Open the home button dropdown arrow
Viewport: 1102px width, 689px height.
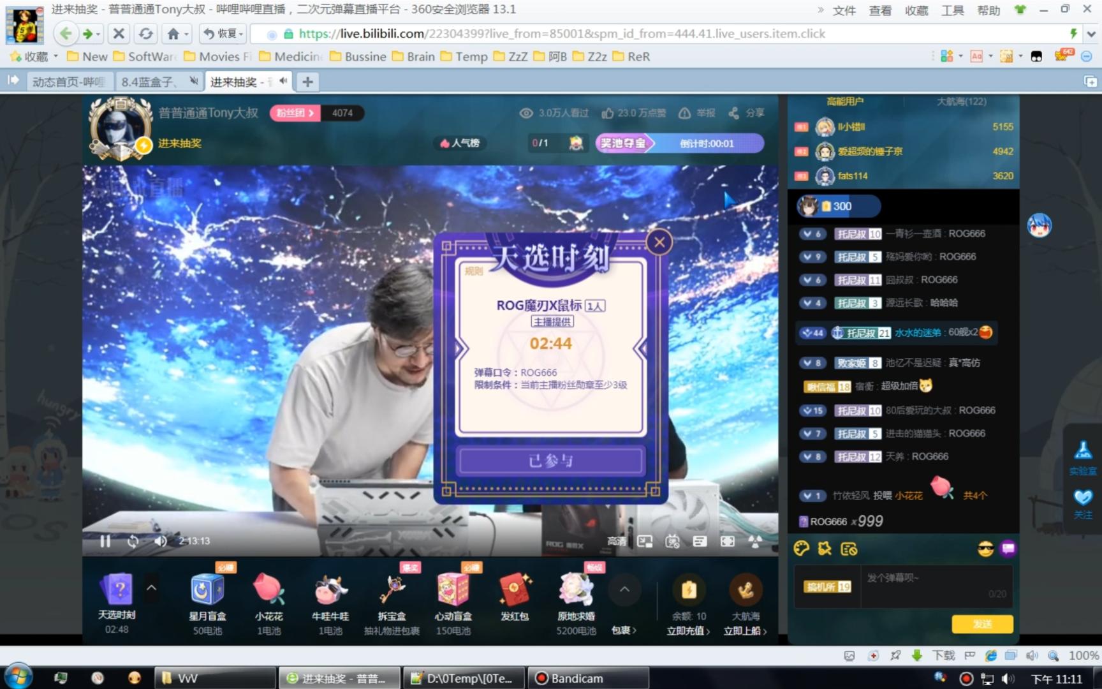coord(187,34)
